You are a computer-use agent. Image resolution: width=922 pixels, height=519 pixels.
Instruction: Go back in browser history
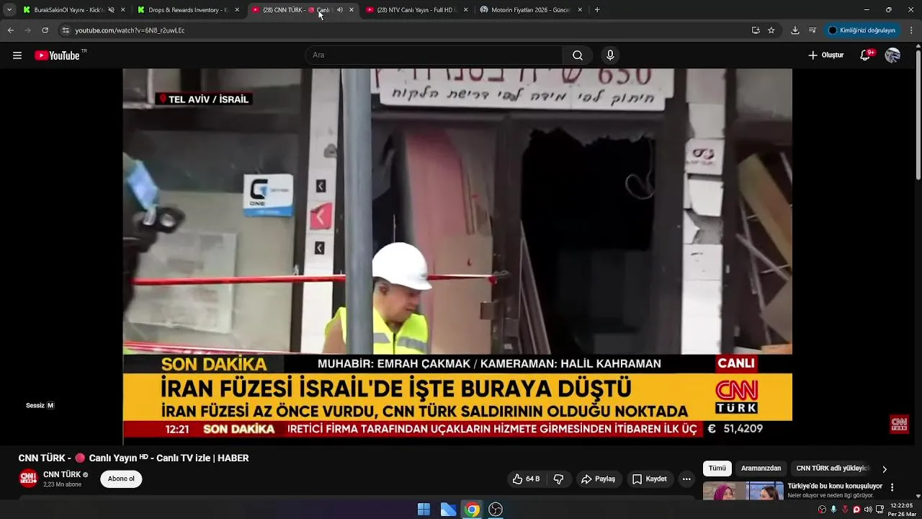tap(10, 30)
